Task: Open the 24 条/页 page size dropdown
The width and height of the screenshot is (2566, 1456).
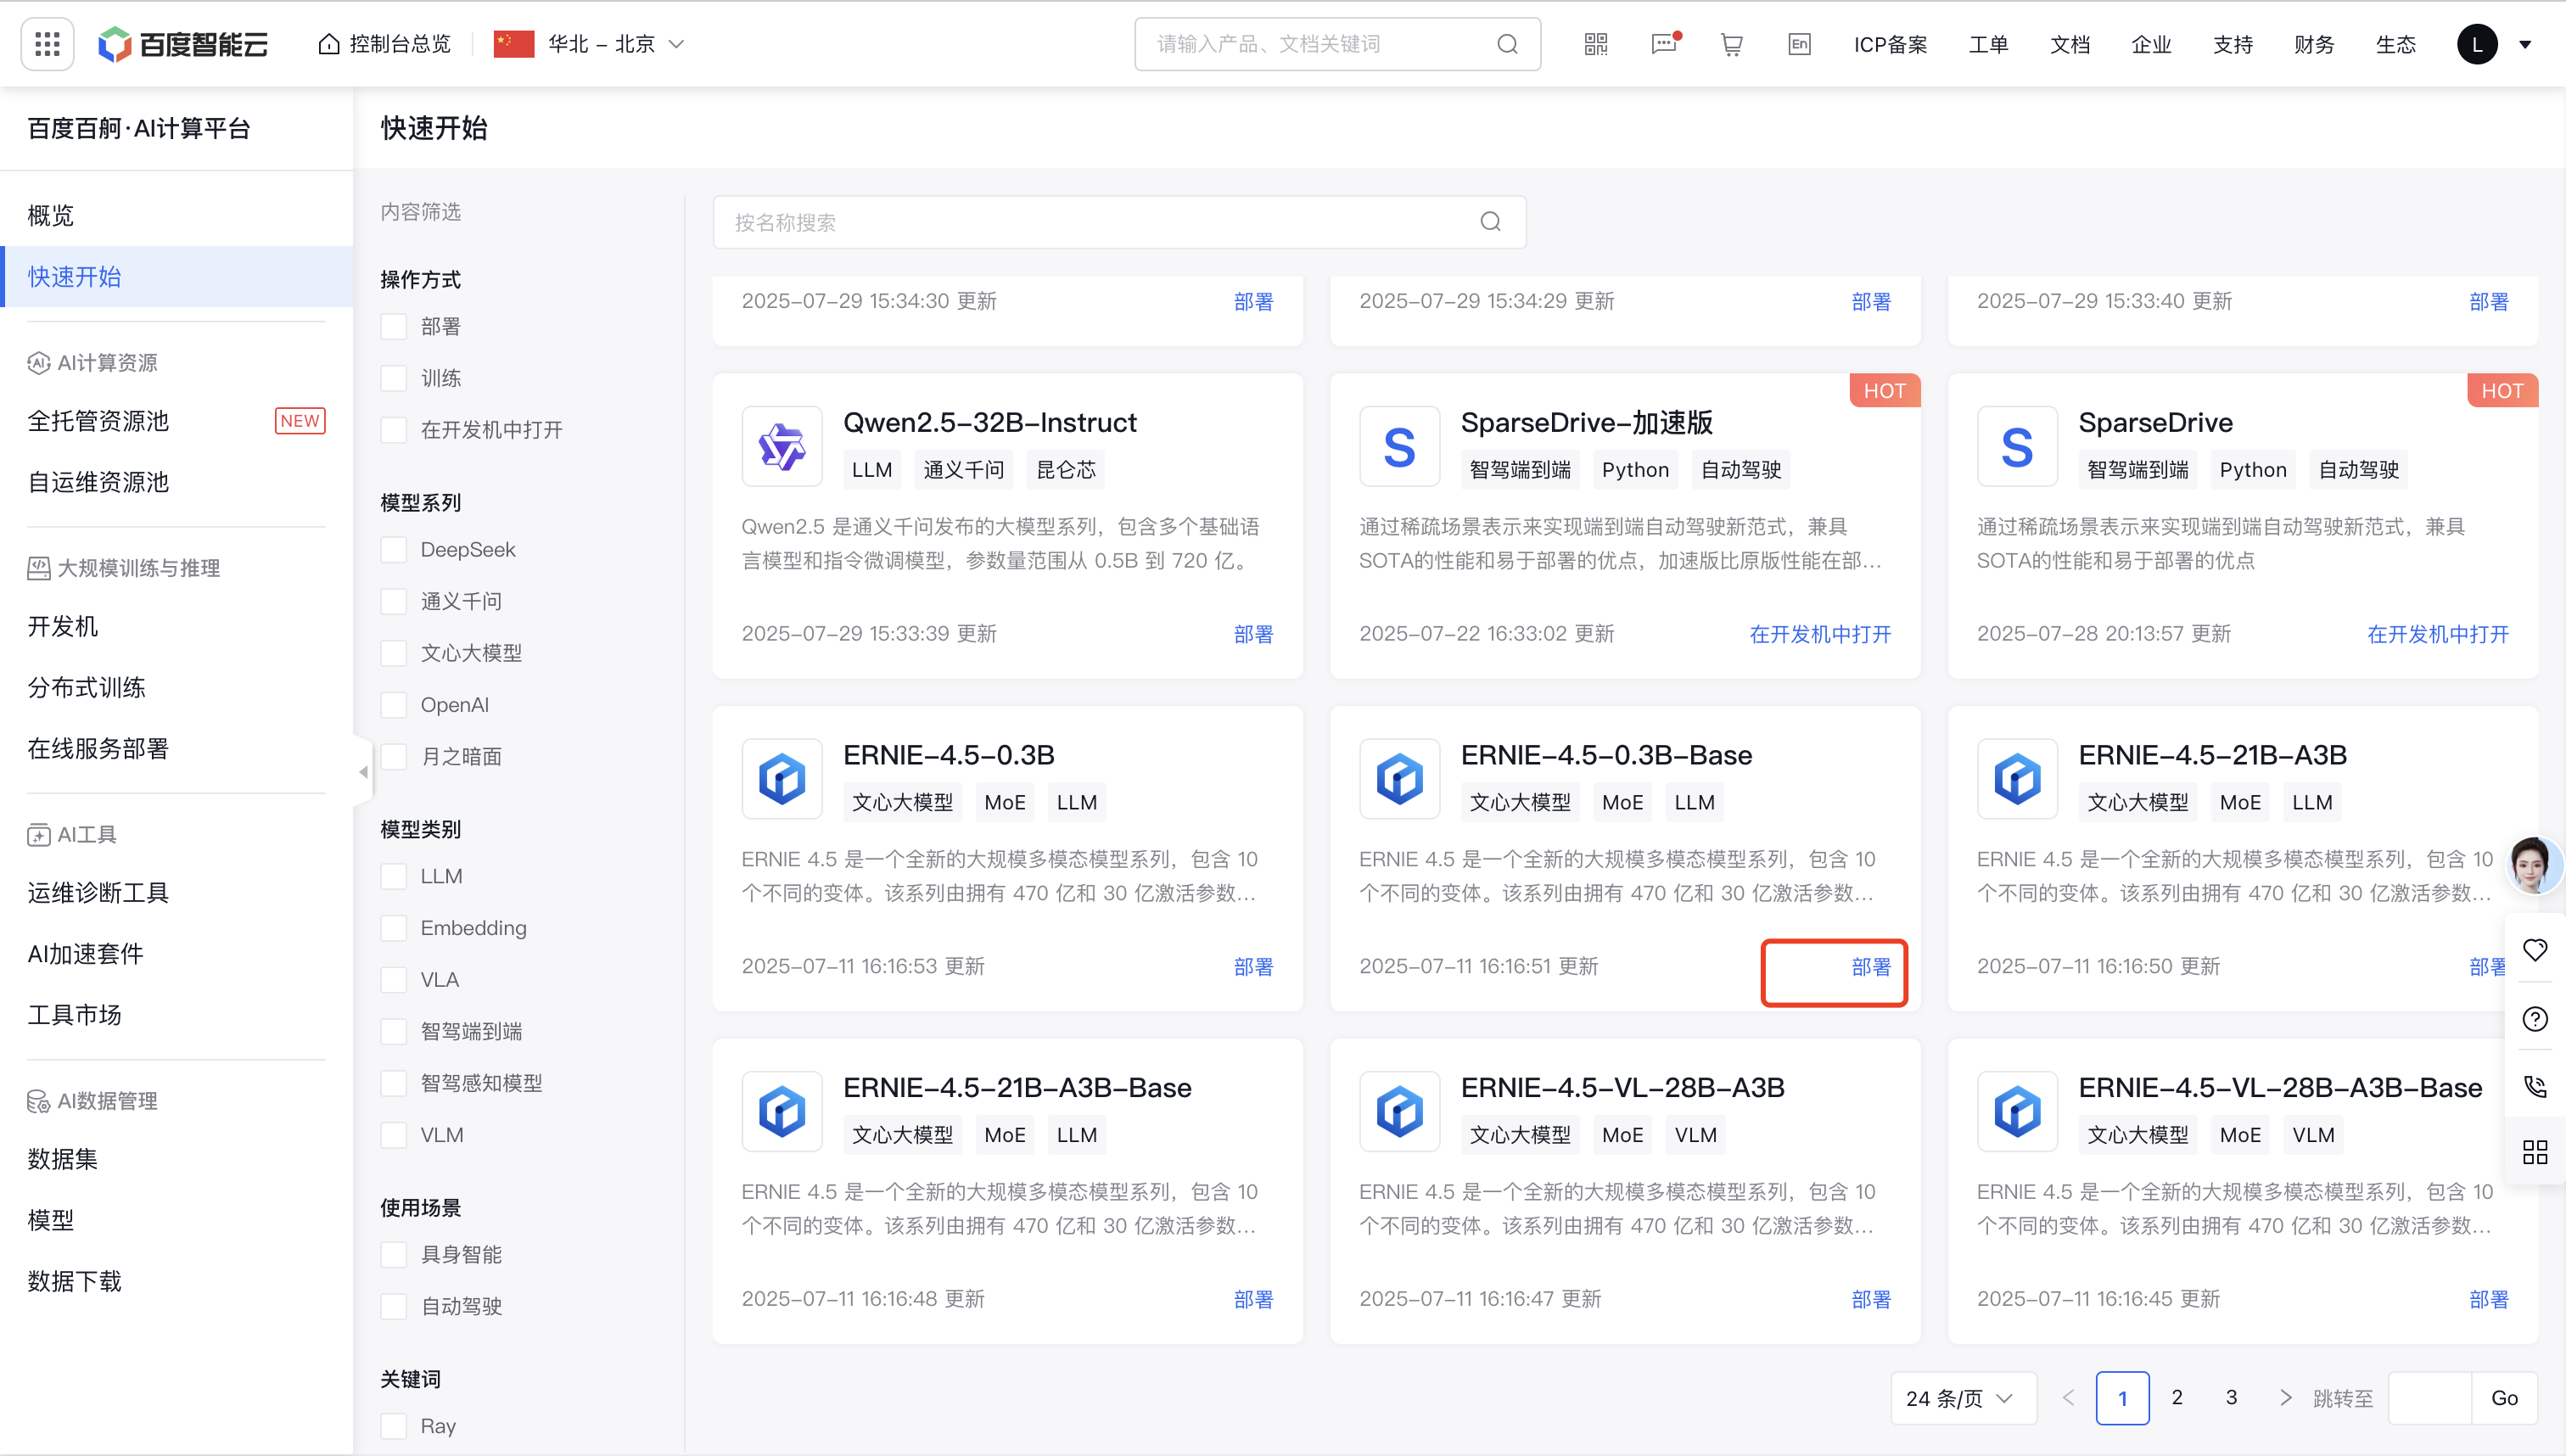Action: 1961,1398
